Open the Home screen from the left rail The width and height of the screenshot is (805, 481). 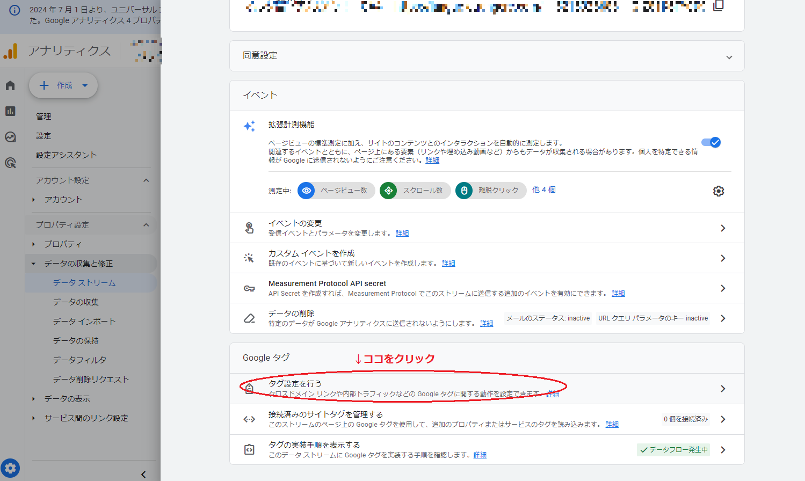point(11,85)
